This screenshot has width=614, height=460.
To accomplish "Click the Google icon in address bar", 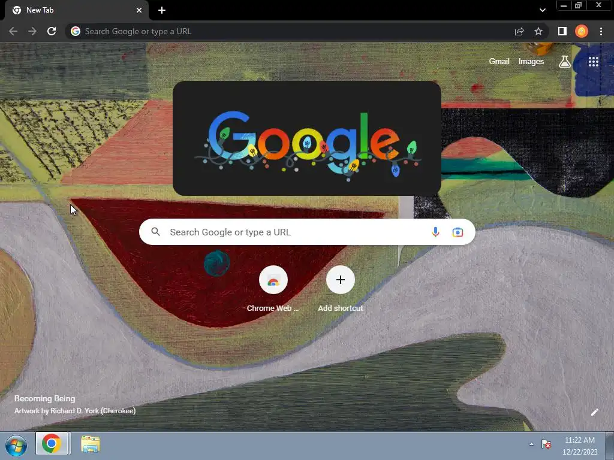I will click(76, 31).
